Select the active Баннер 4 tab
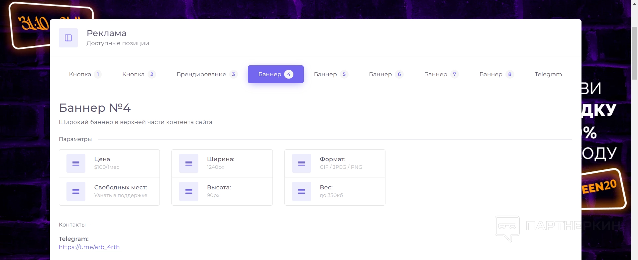 (276, 74)
